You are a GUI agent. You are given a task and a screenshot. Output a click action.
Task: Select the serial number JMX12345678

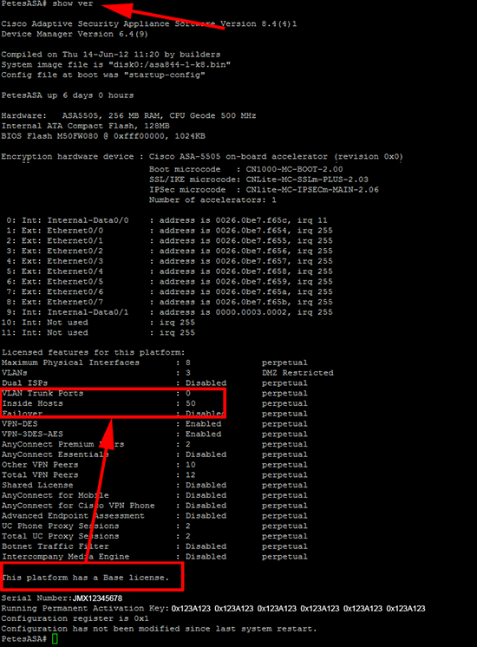click(x=98, y=598)
